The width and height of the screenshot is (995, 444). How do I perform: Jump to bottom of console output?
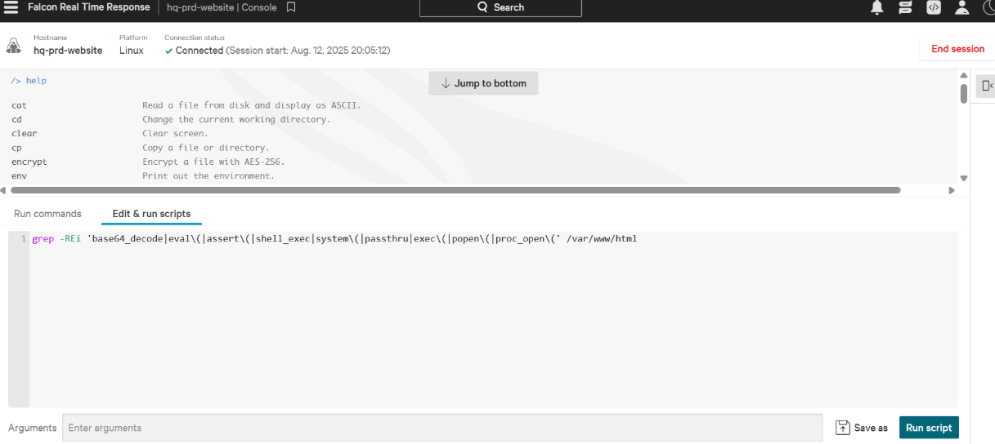coord(483,83)
